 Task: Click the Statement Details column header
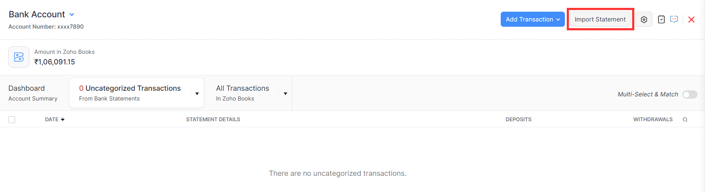tap(213, 119)
